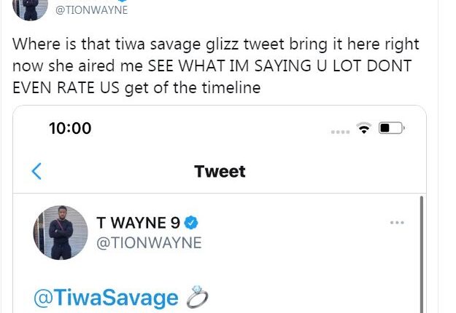This screenshot has width=456, height=313.
Task: Click the T WAYNE 9 display name
Action: pyautogui.click(x=138, y=223)
